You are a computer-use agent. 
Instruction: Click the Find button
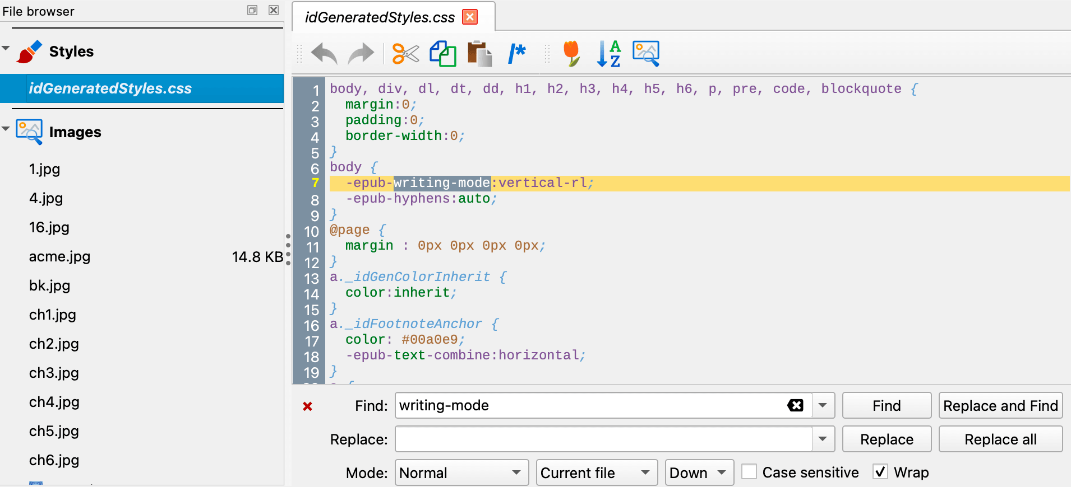point(887,405)
